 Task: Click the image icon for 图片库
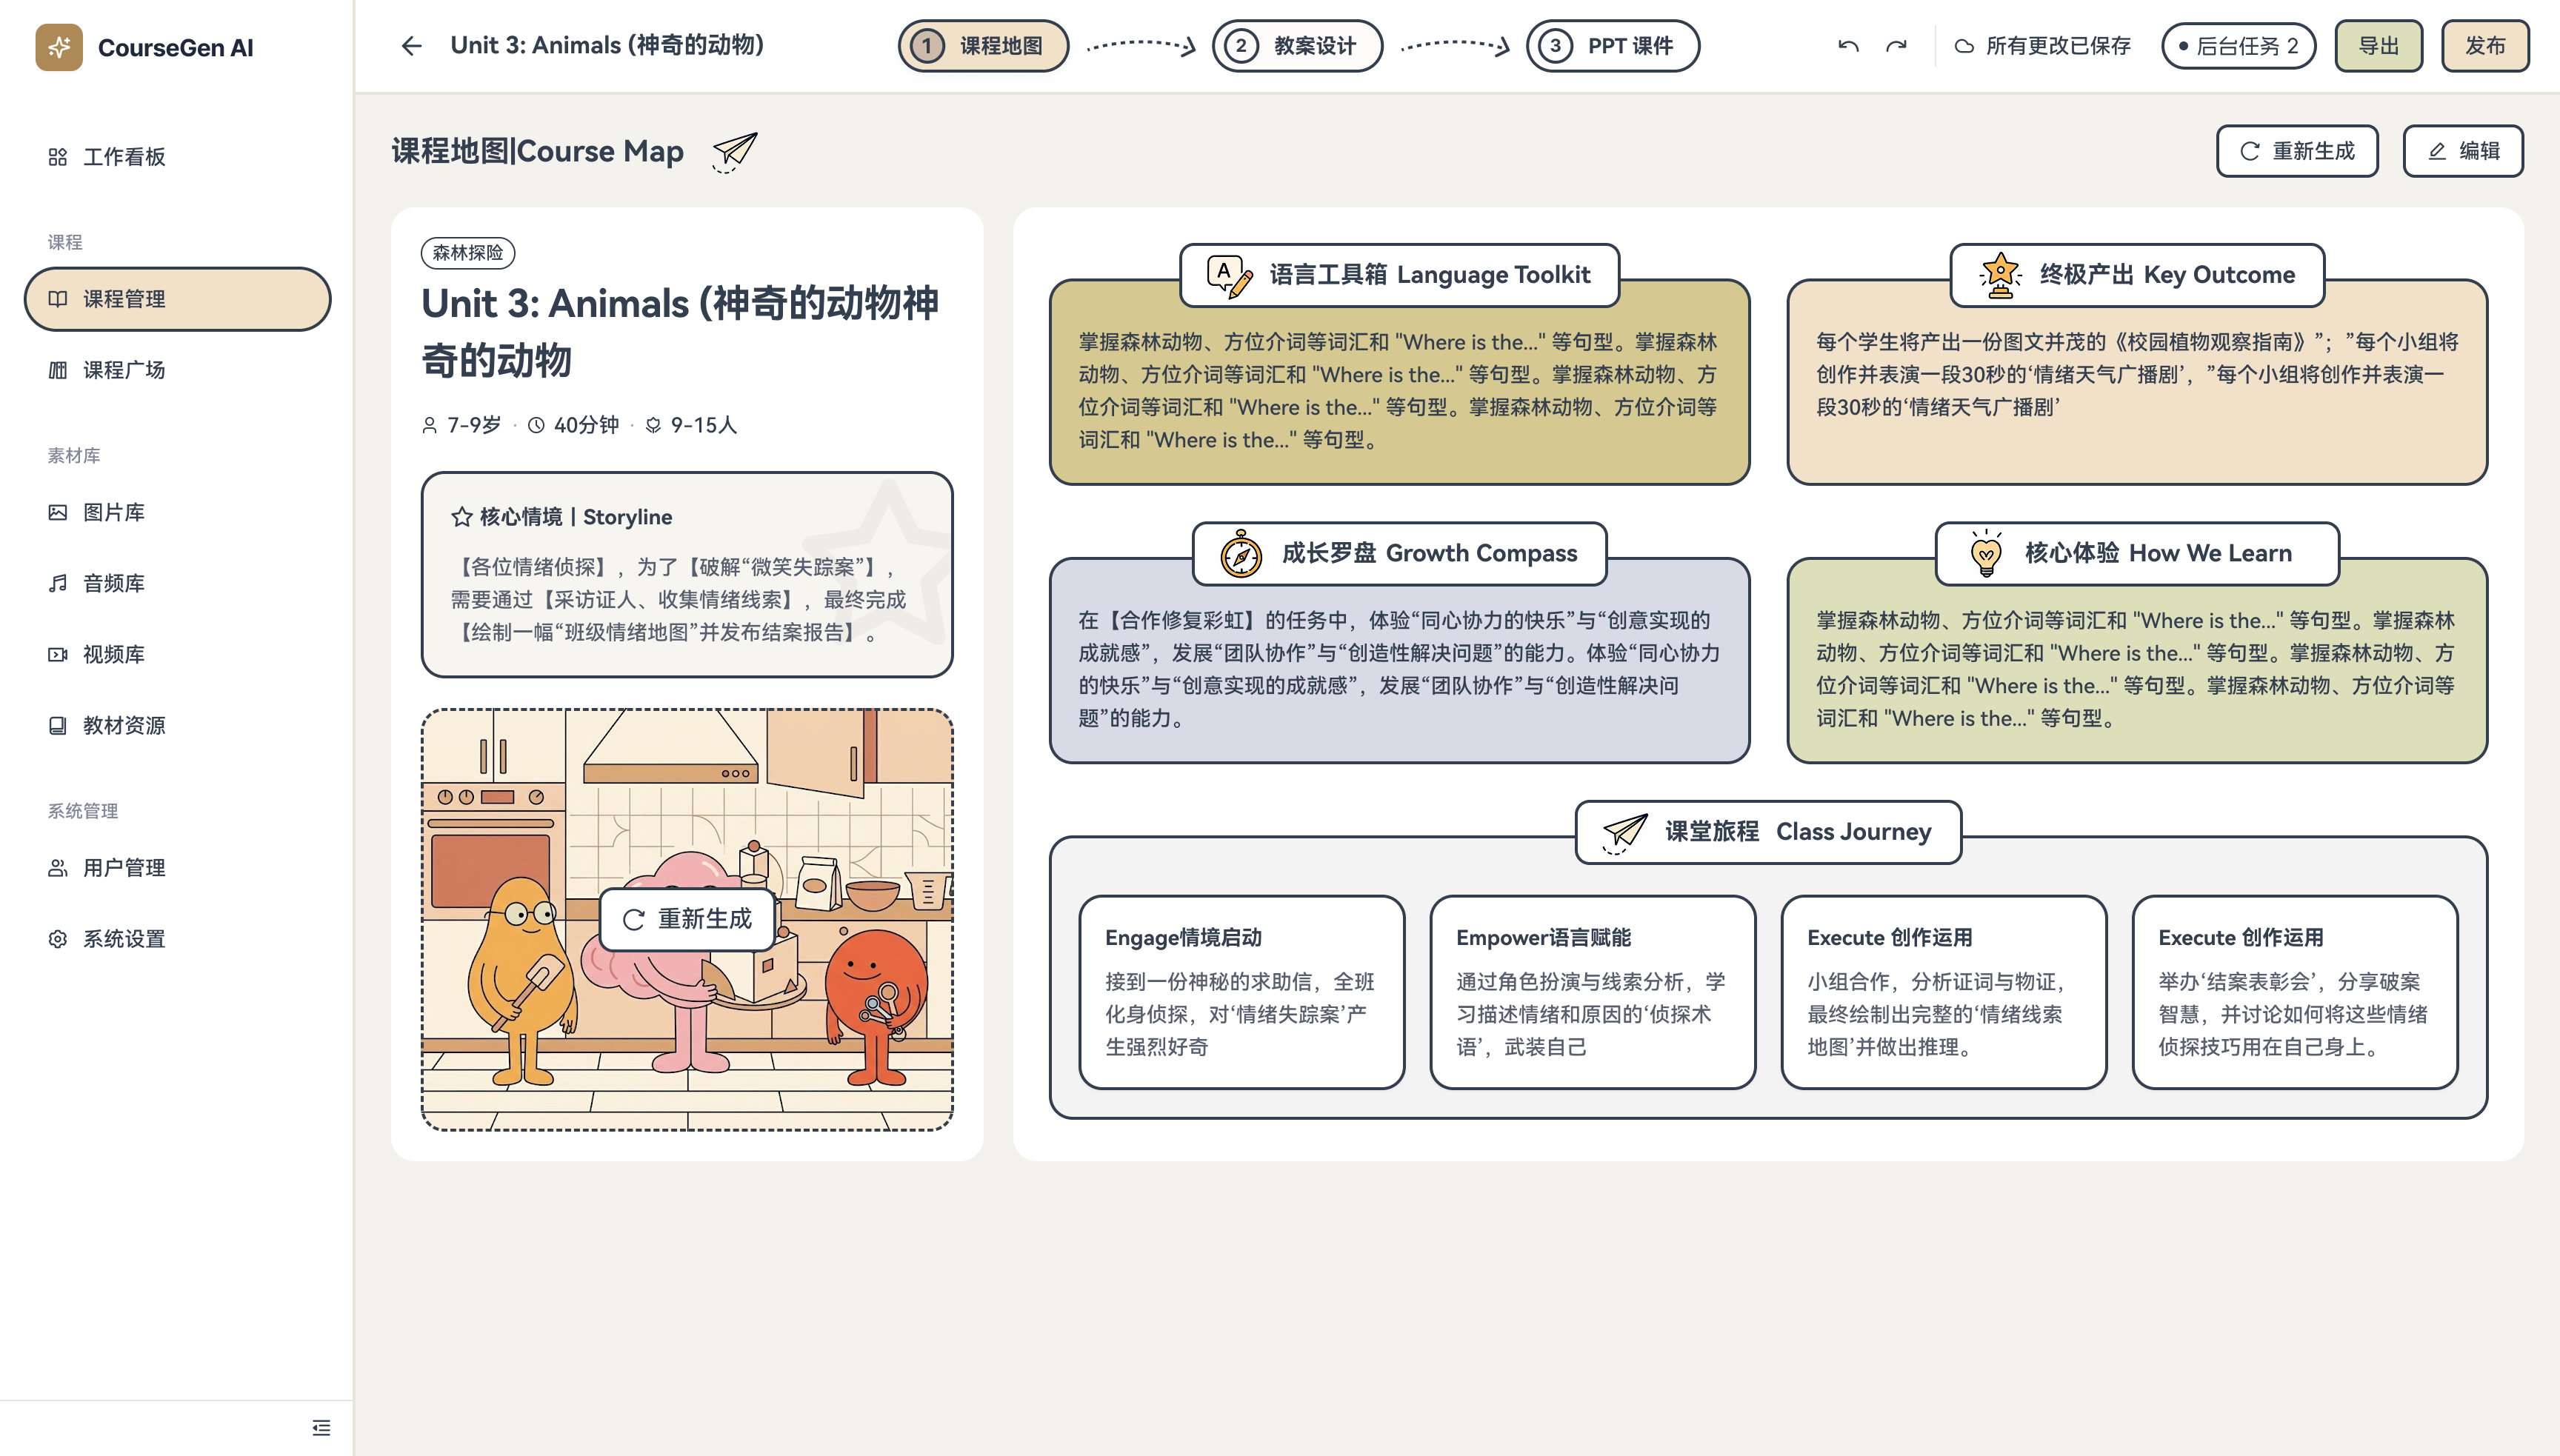tap(58, 513)
